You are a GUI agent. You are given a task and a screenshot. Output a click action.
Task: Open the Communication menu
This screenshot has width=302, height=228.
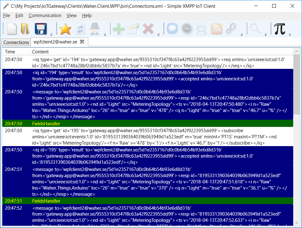45,16
